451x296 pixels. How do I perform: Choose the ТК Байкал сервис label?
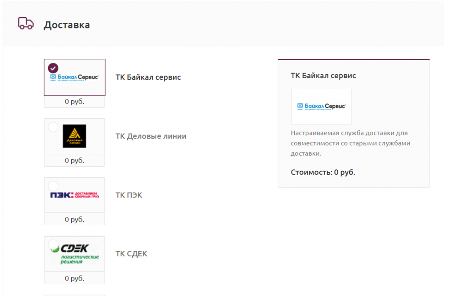148,77
